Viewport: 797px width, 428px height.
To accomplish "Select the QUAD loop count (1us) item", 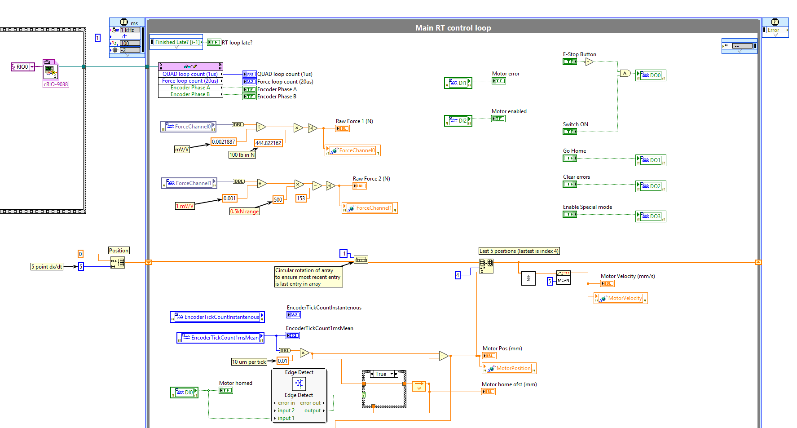I will point(190,74).
